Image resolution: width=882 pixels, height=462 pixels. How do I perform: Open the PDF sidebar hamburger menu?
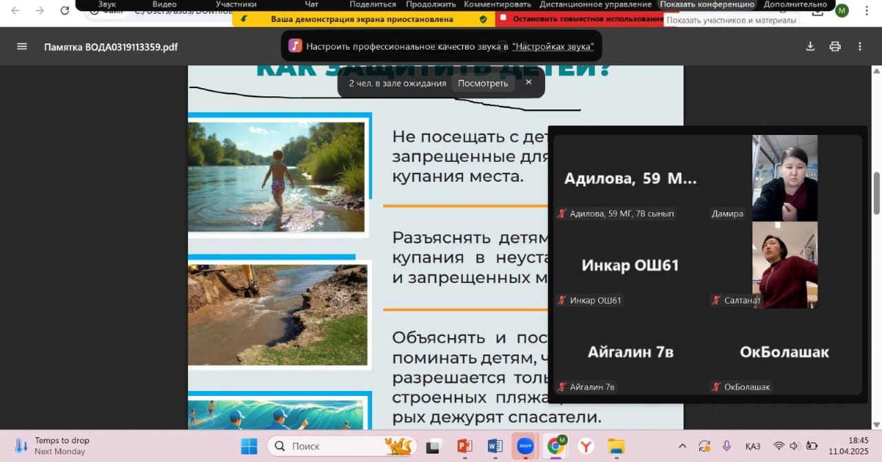(22, 46)
